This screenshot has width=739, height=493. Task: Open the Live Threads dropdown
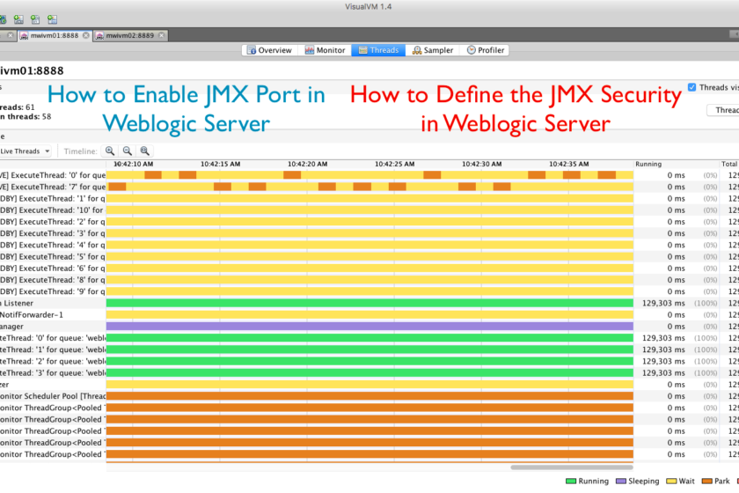tap(26, 151)
